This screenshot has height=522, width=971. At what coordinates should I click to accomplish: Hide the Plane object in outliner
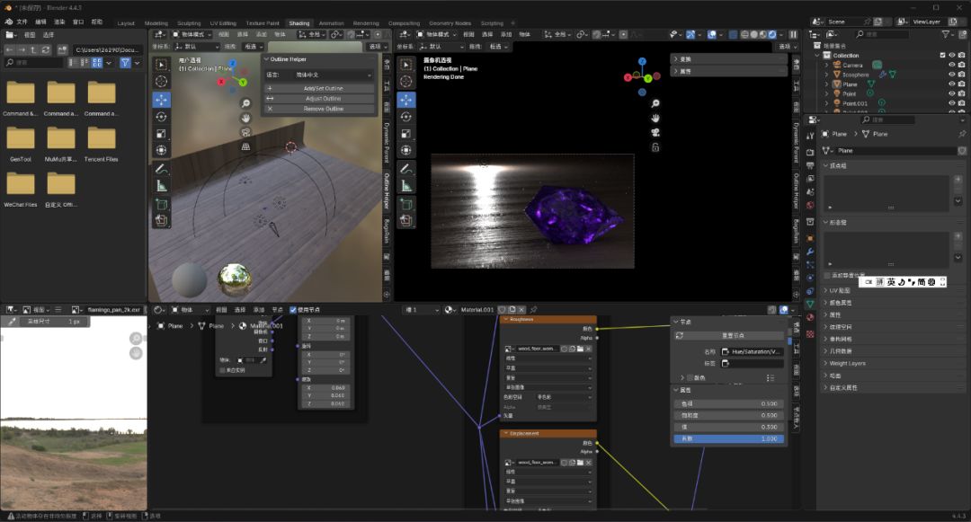tap(951, 84)
